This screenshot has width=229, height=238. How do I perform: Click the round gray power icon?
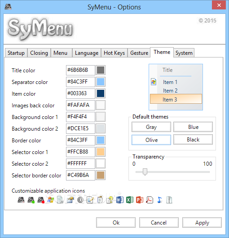tap(80, 200)
